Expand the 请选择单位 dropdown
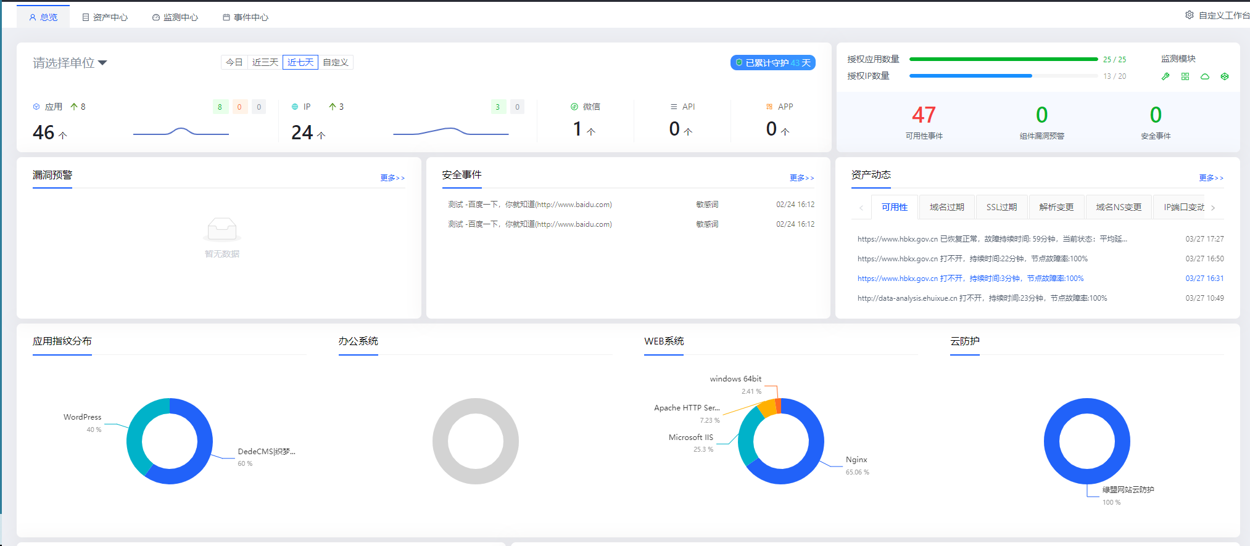The width and height of the screenshot is (1250, 546). (70, 63)
